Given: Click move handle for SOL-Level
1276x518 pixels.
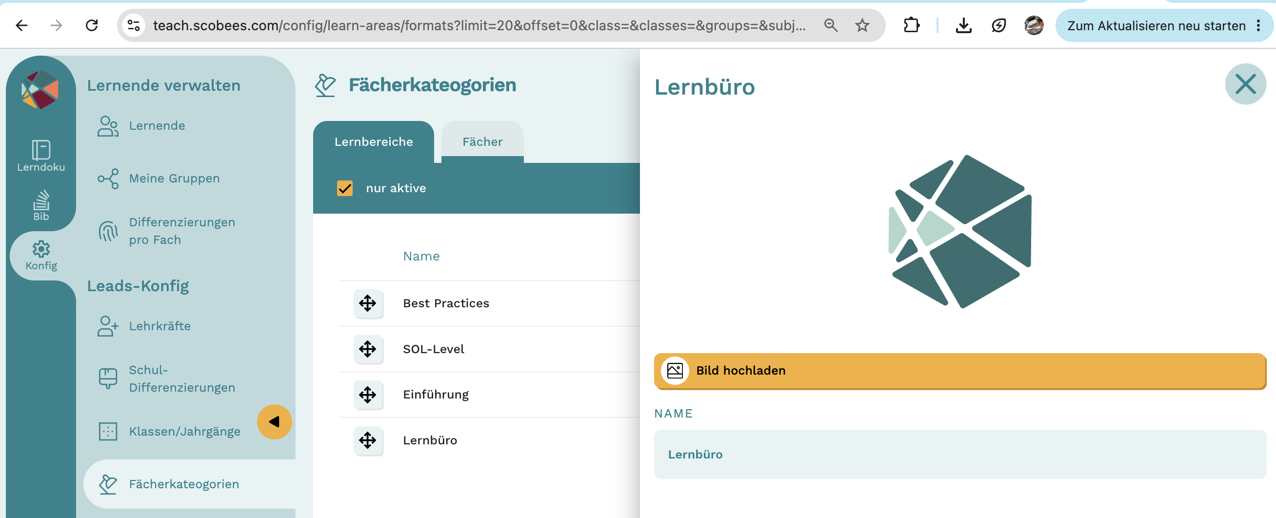Looking at the screenshot, I should pos(368,349).
